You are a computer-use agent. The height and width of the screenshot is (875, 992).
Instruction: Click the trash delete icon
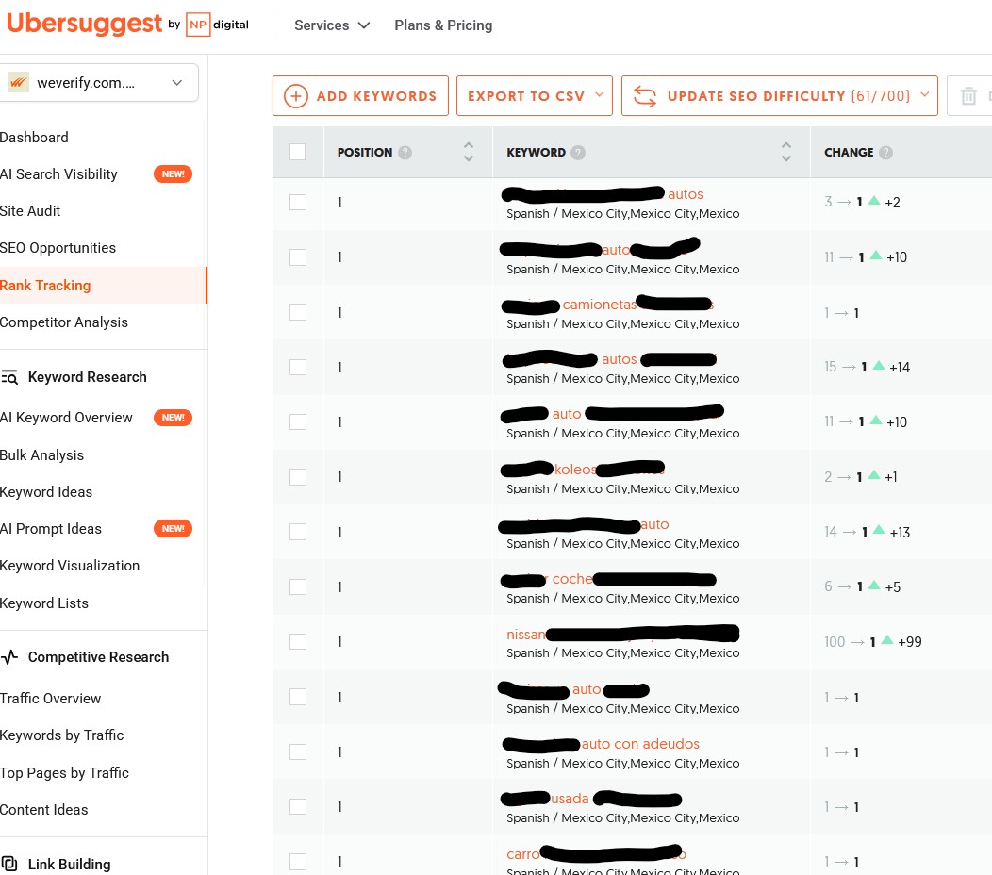(x=969, y=95)
